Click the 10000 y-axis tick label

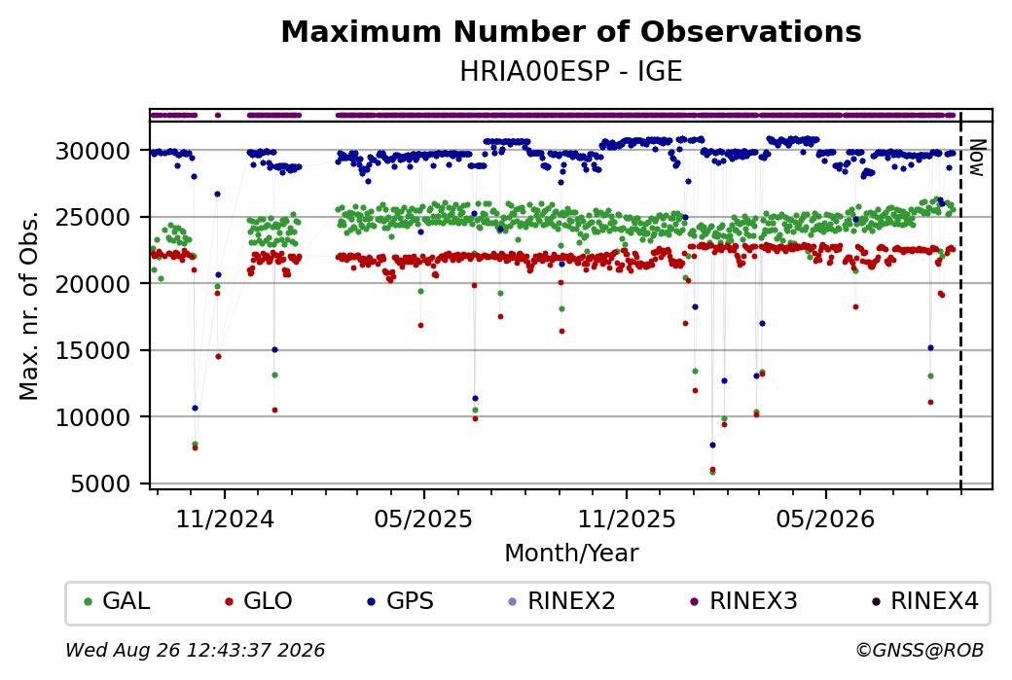(x=93, y=417)
